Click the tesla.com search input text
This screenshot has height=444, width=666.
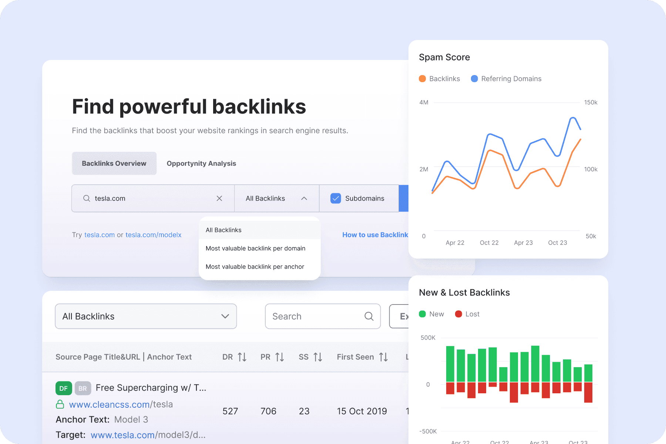(x=110, y=198)
